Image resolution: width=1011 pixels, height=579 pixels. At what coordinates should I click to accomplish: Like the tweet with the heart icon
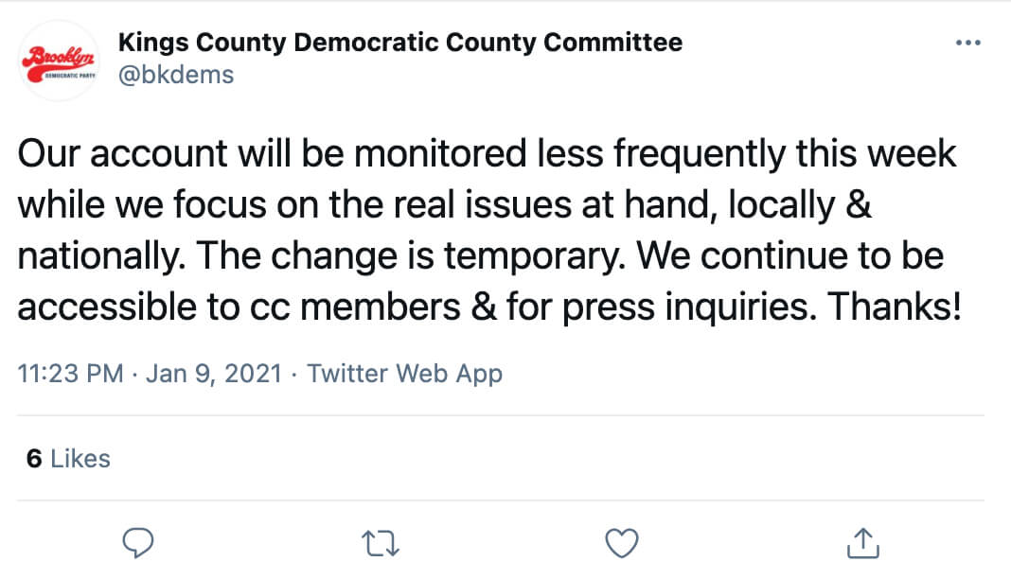622,543
